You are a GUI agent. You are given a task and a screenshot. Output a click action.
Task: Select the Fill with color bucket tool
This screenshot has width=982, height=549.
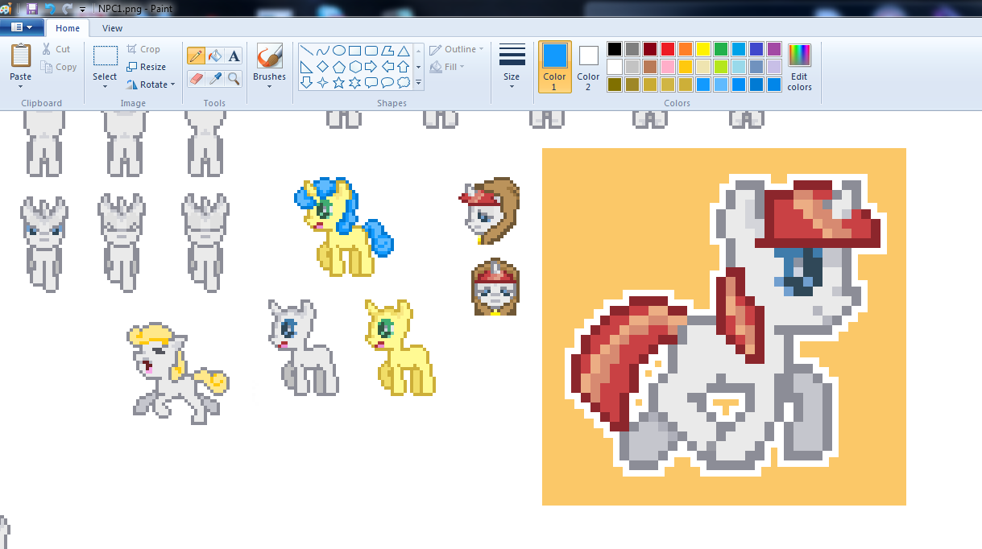(214, 56)
